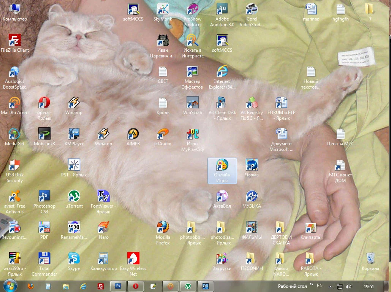391x292 pixels.
Task: Launch the Nero shortcut
Action: pos(103,231)
